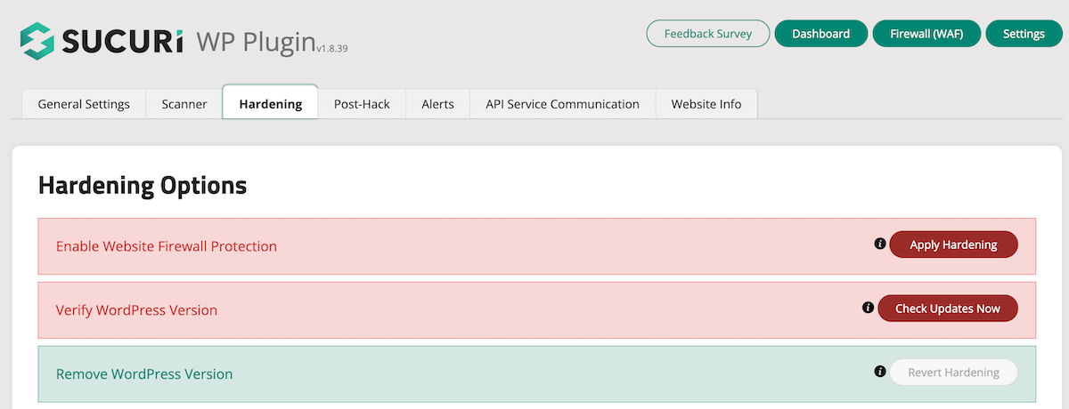Click the Sucuri logo icon
Viewport: 1069px width, 409px height.
[37, 40]
